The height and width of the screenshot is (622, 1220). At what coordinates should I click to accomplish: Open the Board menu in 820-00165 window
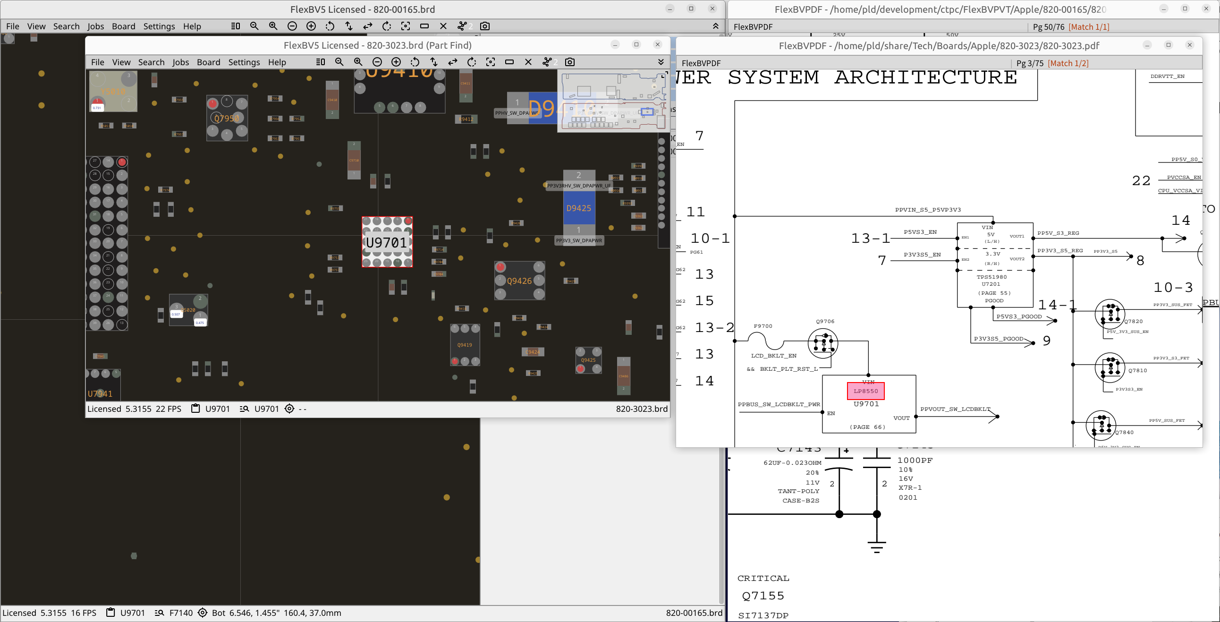124,26
